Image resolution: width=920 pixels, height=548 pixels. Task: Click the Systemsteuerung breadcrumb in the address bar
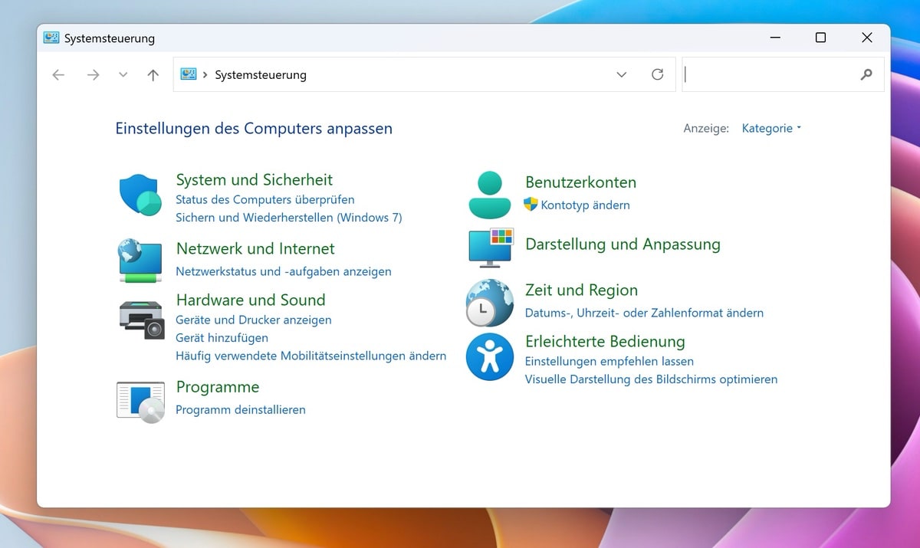[x=260, y=74]
